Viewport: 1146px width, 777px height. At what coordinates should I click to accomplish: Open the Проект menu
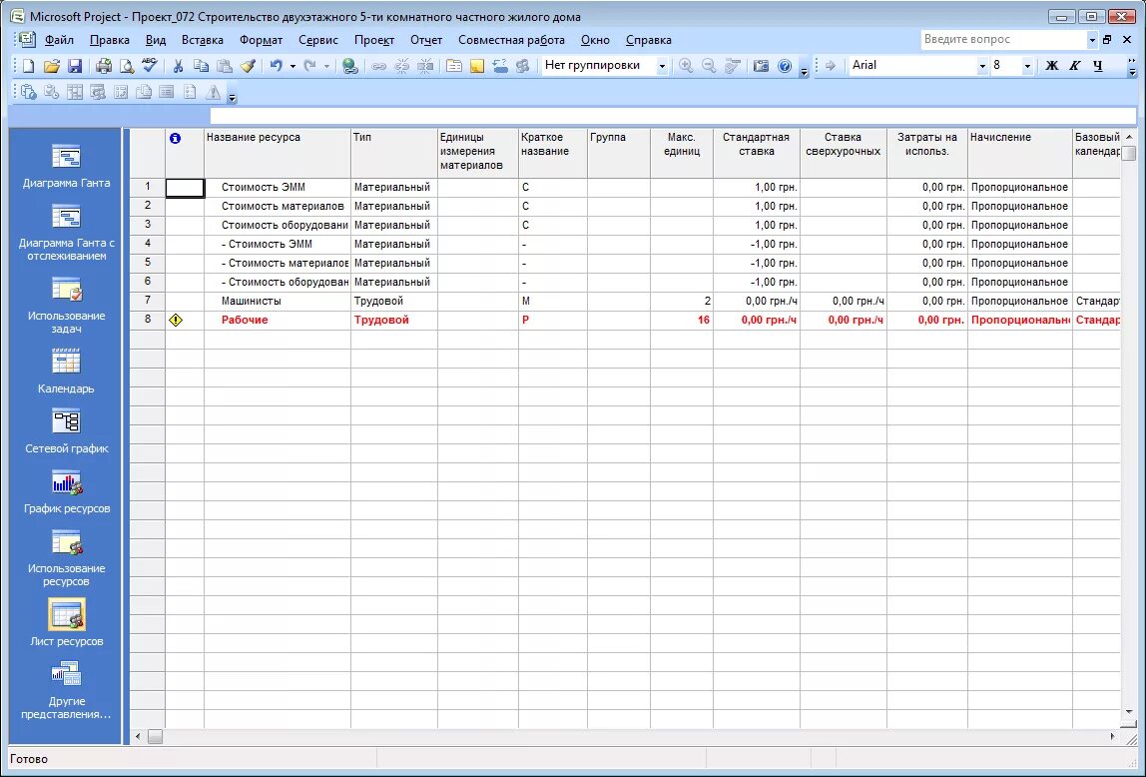coord(374,40)
